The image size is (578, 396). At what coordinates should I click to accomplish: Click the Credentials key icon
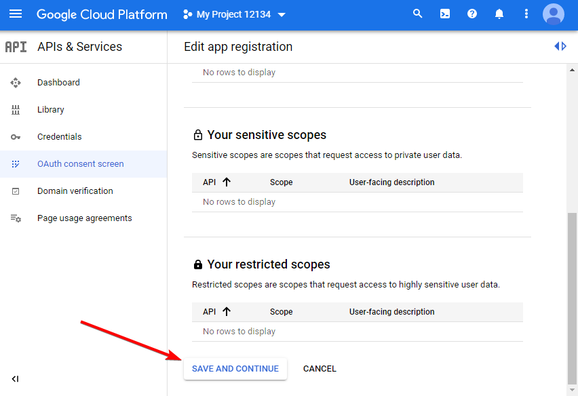point(16,136)
